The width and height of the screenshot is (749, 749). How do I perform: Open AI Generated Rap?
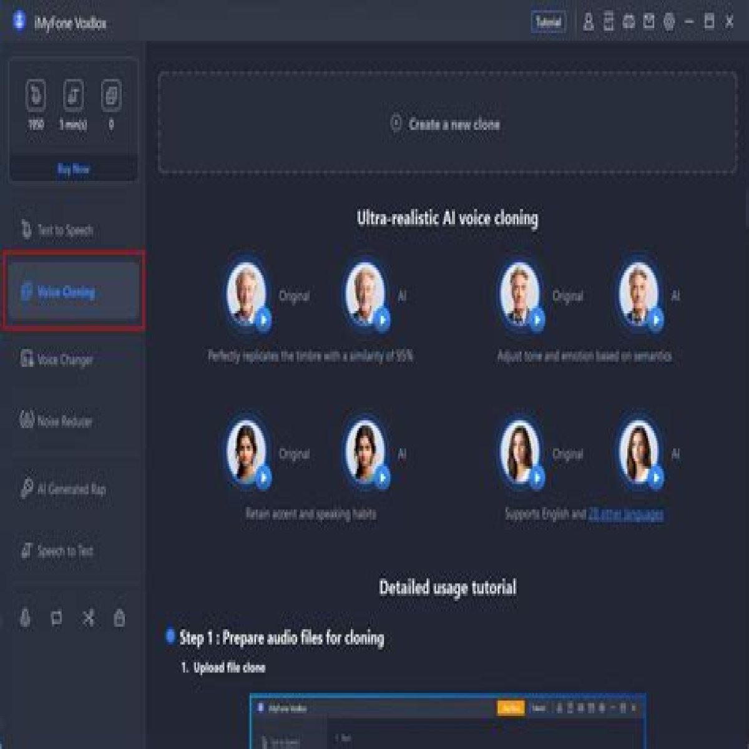point(74,489)
